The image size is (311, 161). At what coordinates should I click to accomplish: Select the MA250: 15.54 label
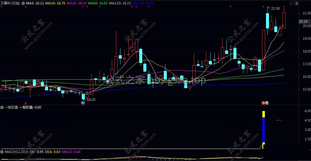point(143,3)
